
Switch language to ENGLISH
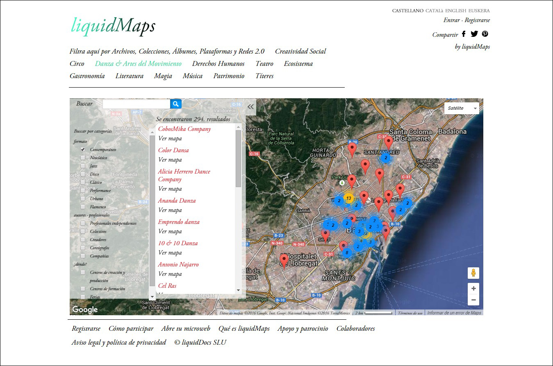(455, 11)
